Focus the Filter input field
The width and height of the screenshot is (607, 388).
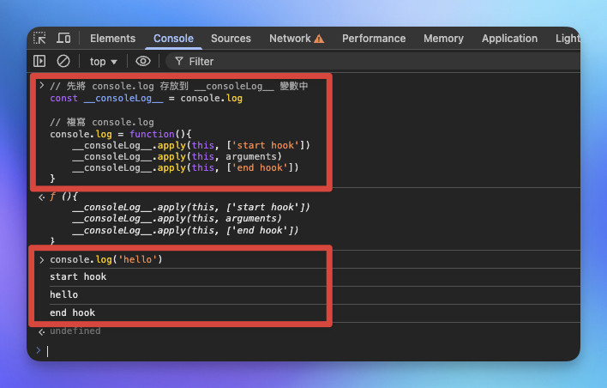371,61
